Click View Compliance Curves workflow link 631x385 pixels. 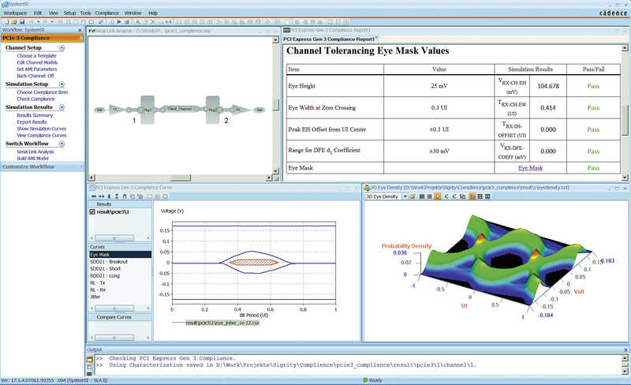(x=42, y=136)
